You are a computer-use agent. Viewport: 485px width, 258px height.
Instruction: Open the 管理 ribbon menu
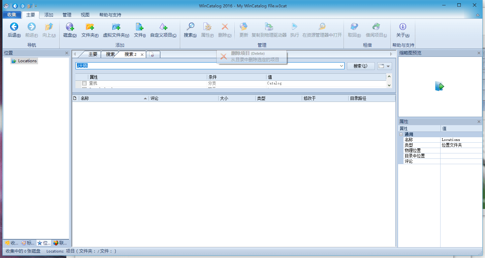click(67, 15)
